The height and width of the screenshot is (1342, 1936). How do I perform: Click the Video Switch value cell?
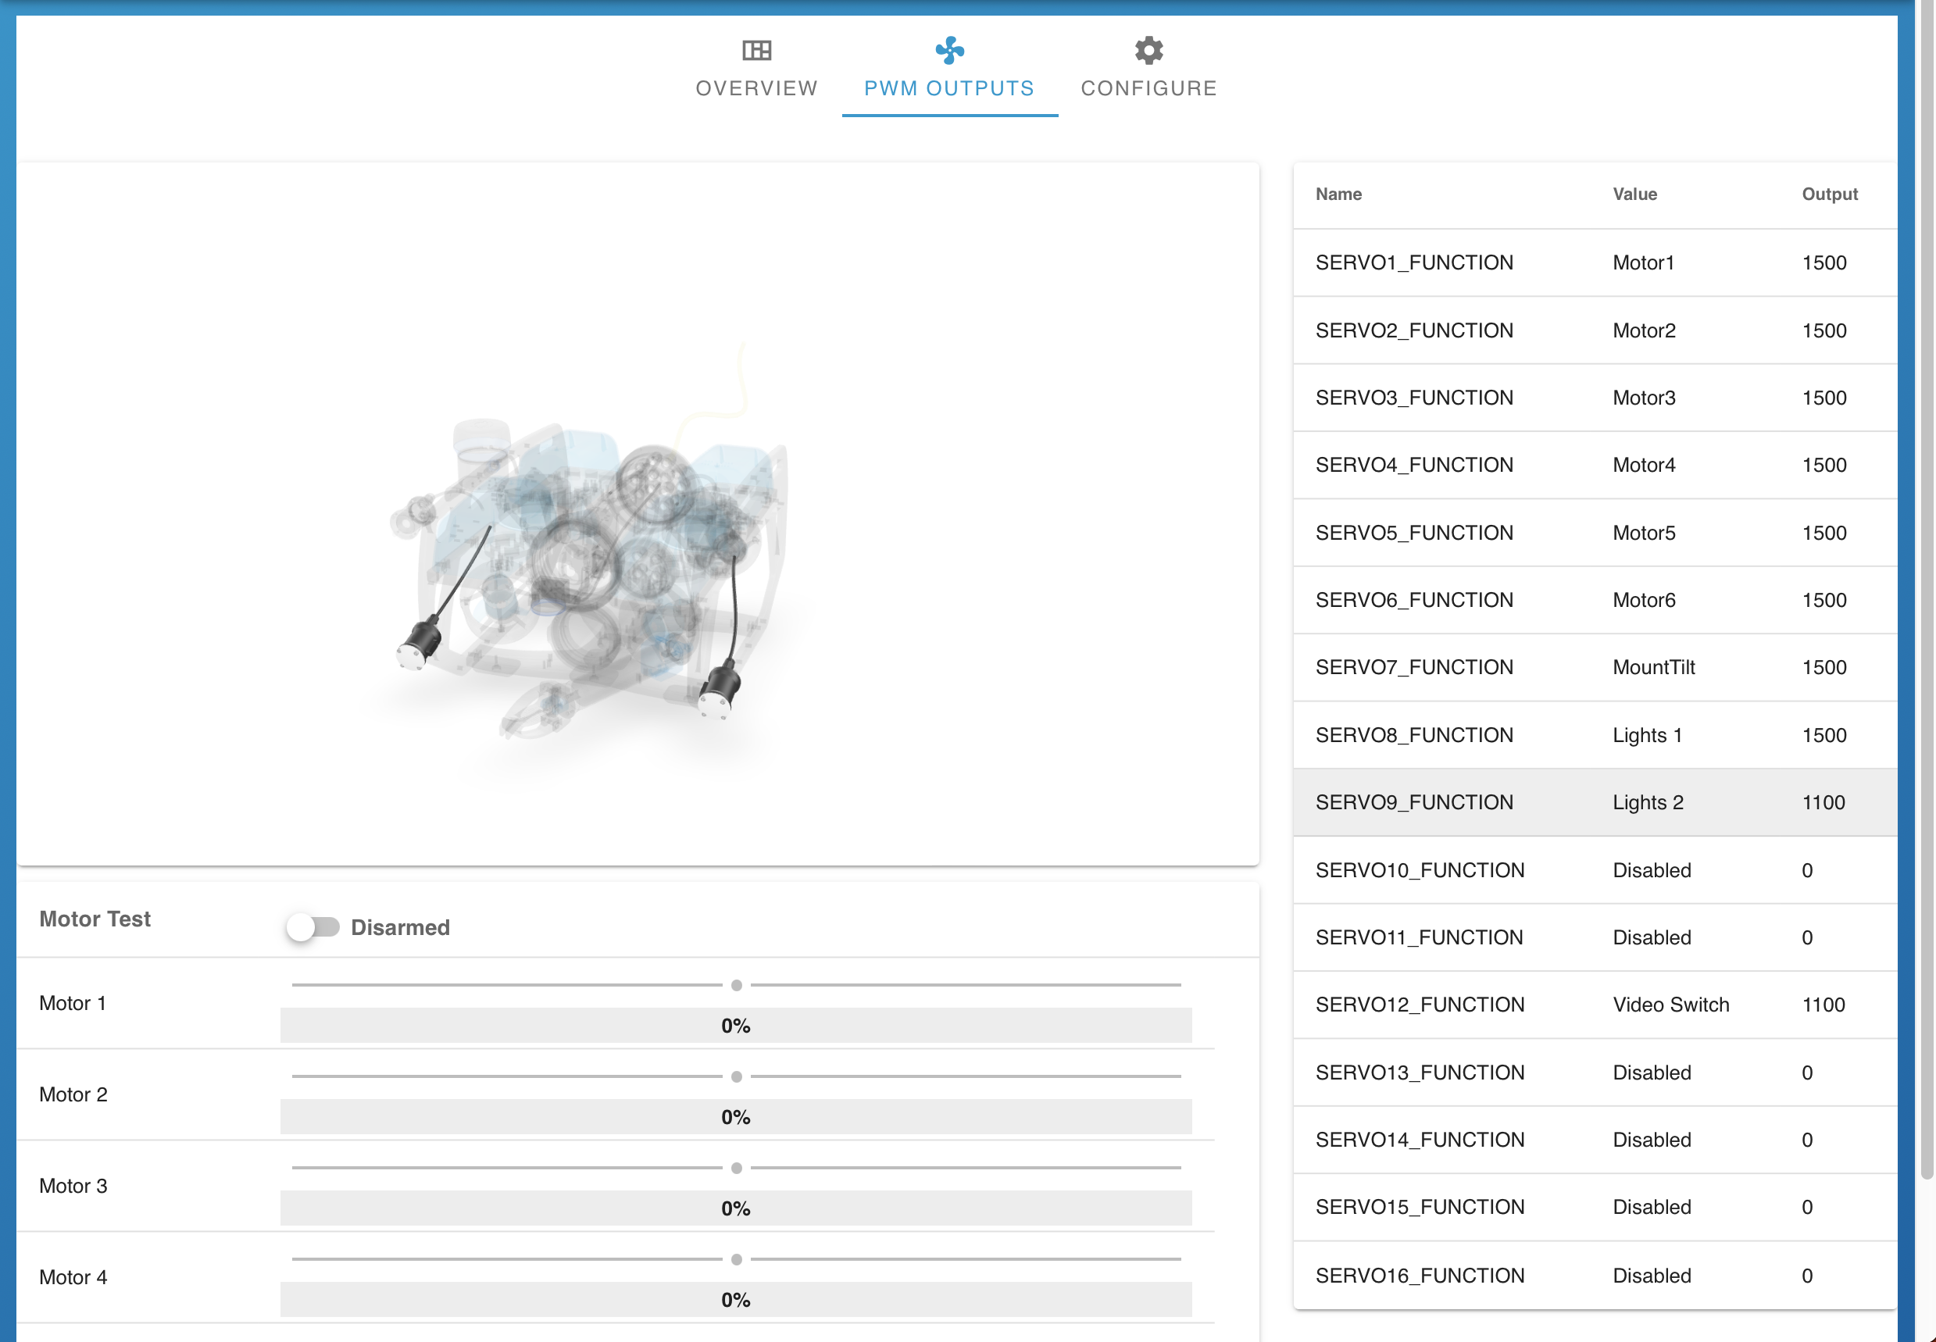point(1671,1005)
